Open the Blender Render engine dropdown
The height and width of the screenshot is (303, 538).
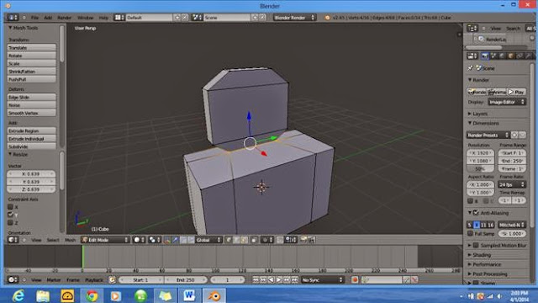point(294,18)
